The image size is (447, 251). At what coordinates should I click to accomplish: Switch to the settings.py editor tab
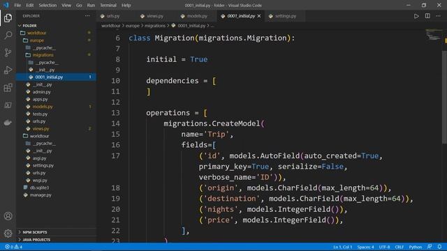point(285,16)
